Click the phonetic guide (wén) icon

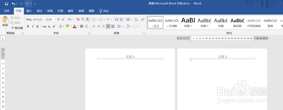tap(83, 19)
